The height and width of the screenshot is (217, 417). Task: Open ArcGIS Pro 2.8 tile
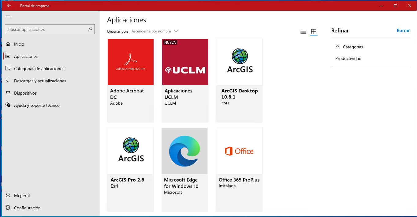point(131,169)
